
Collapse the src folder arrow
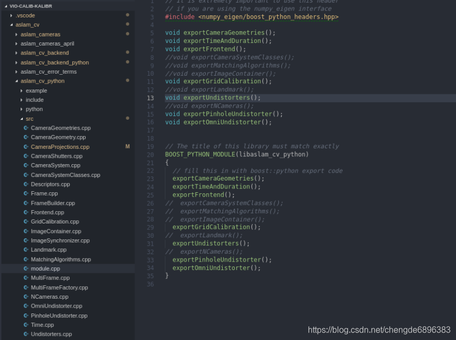(22, 119)
